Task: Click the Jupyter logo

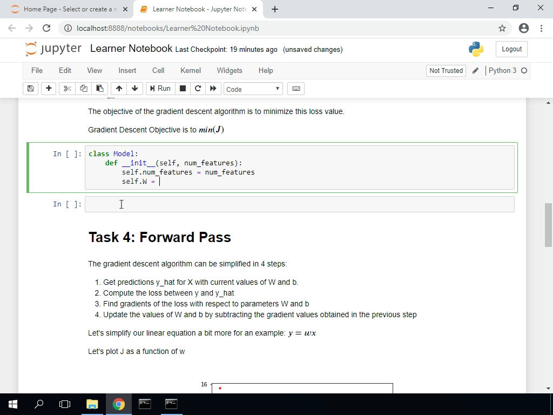Action: tap(53, 49)
